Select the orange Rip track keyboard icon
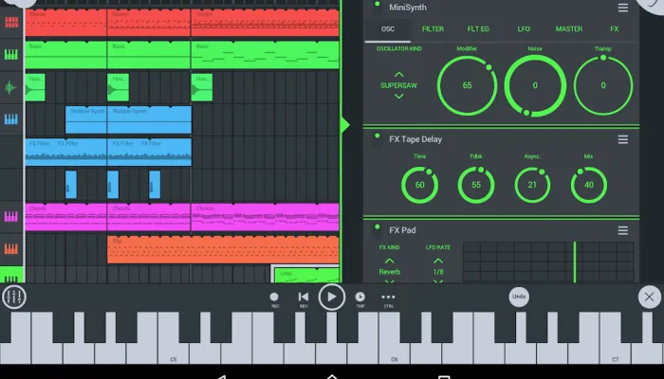This screenshot has width=664, height=379. pos(11,248)
